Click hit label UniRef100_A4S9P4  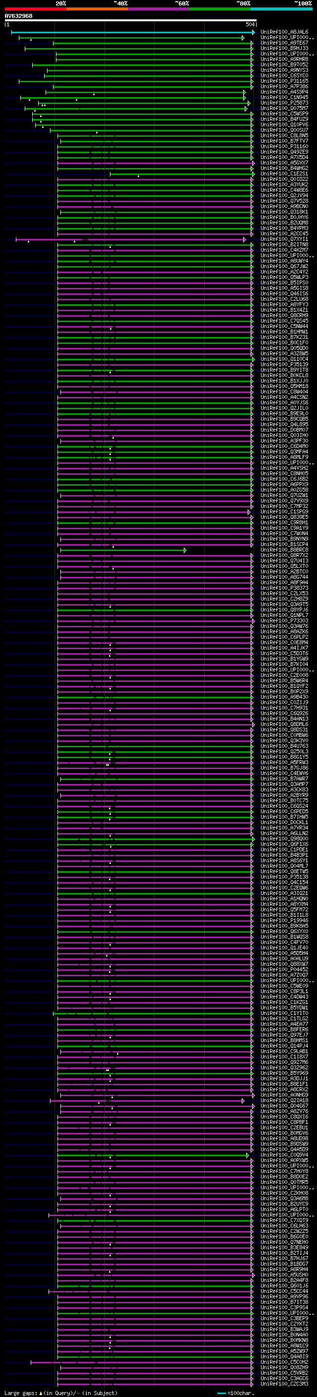pyautogui.click(x=284, y=92)
